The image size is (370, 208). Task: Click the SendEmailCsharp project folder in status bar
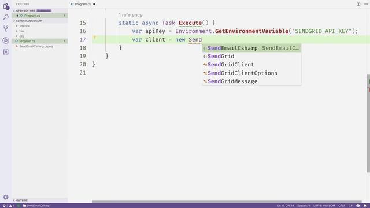36,206
